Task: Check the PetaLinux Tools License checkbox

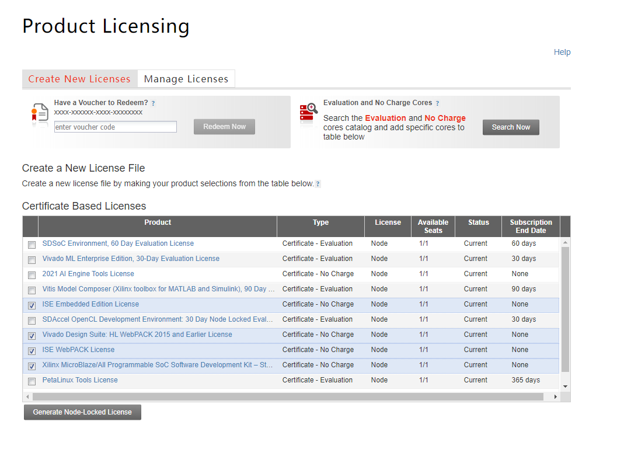Action: pyautogui.click(x=32, y=381)
